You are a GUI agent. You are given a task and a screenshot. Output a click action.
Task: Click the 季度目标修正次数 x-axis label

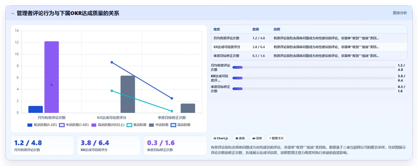coord(172,118)
